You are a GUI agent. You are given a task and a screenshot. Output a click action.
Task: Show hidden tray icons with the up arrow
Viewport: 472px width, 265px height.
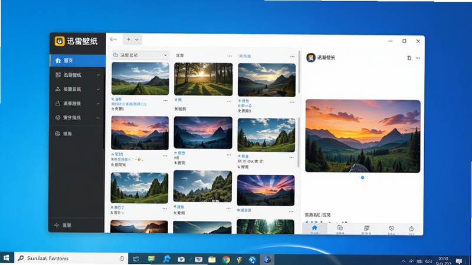coord(404,261)
